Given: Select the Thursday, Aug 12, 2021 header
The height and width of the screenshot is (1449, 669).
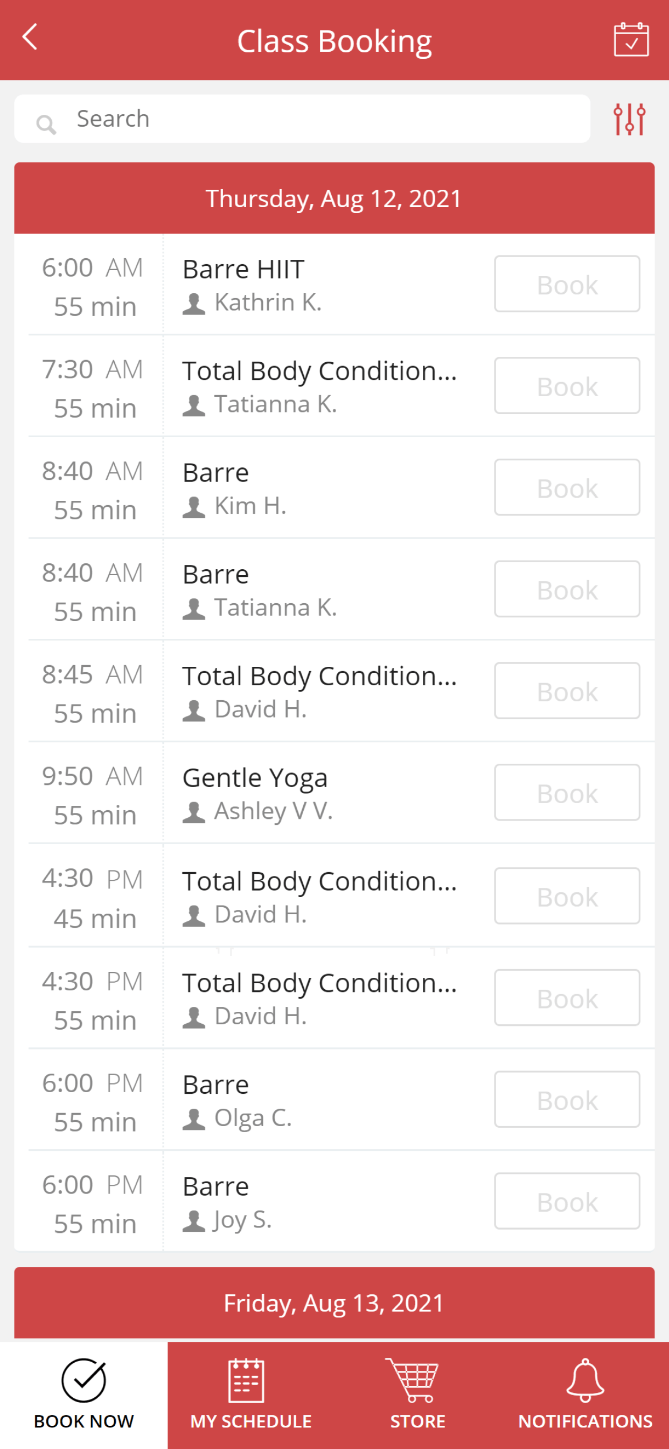Looking at the screenshot, I should pos(334,198).
